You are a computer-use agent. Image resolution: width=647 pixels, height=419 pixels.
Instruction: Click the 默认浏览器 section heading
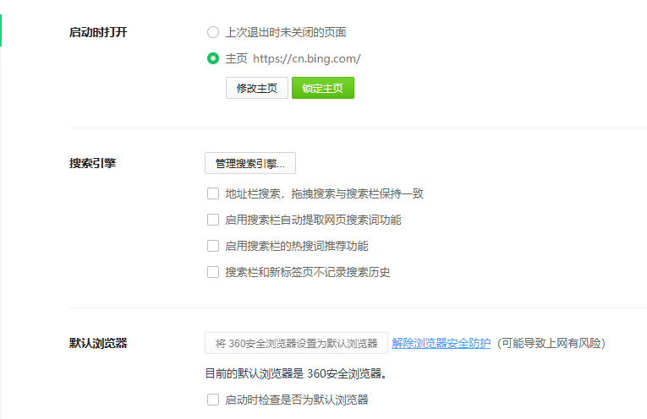(98, 343)
